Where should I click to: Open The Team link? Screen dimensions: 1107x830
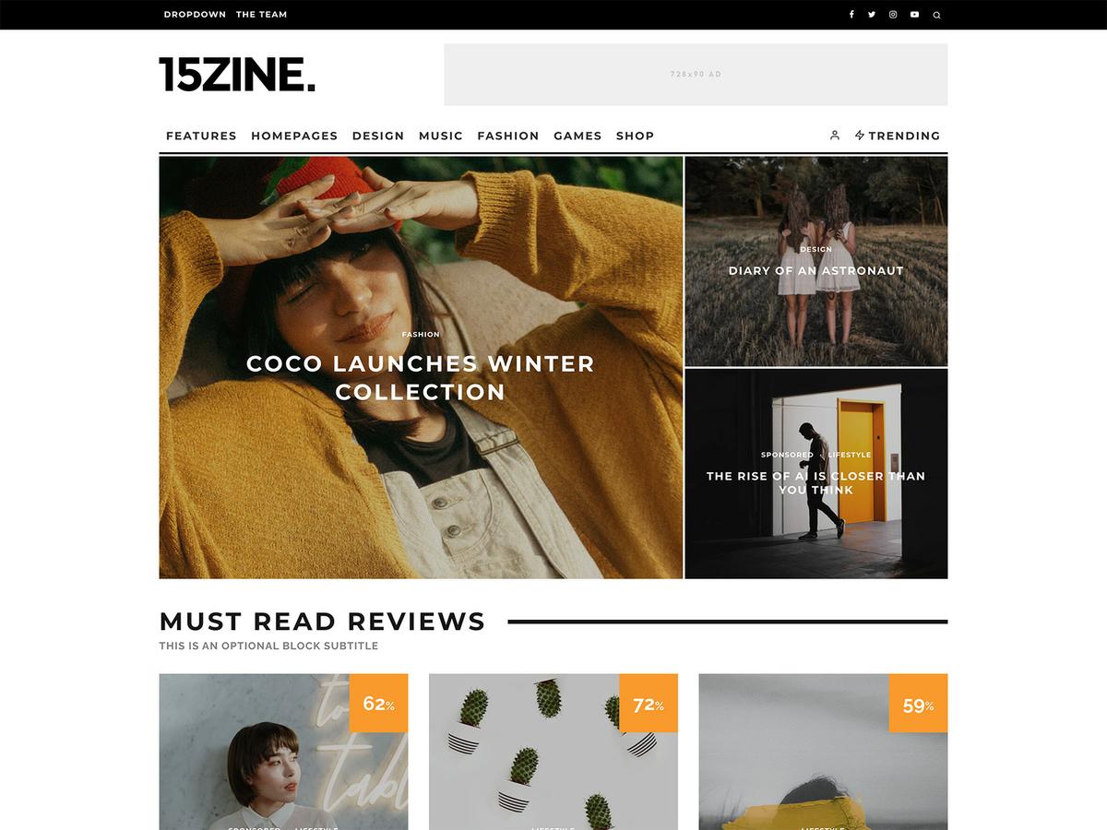[261, 15]
